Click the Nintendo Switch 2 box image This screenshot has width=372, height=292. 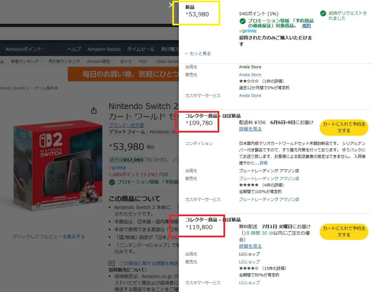pyautogui.click(x=58, y=165)
